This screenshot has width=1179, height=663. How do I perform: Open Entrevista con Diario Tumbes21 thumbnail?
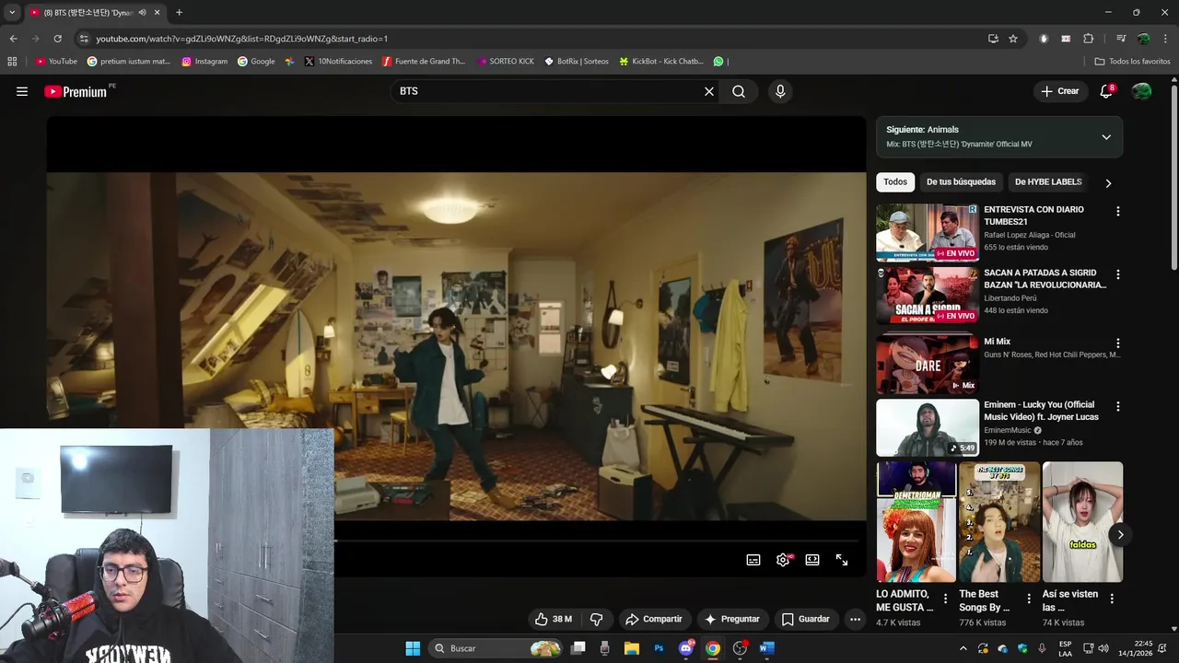[x=928, y=232]
